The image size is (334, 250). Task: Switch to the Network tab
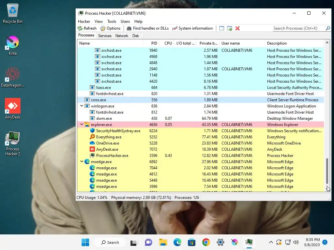[122, 36]
